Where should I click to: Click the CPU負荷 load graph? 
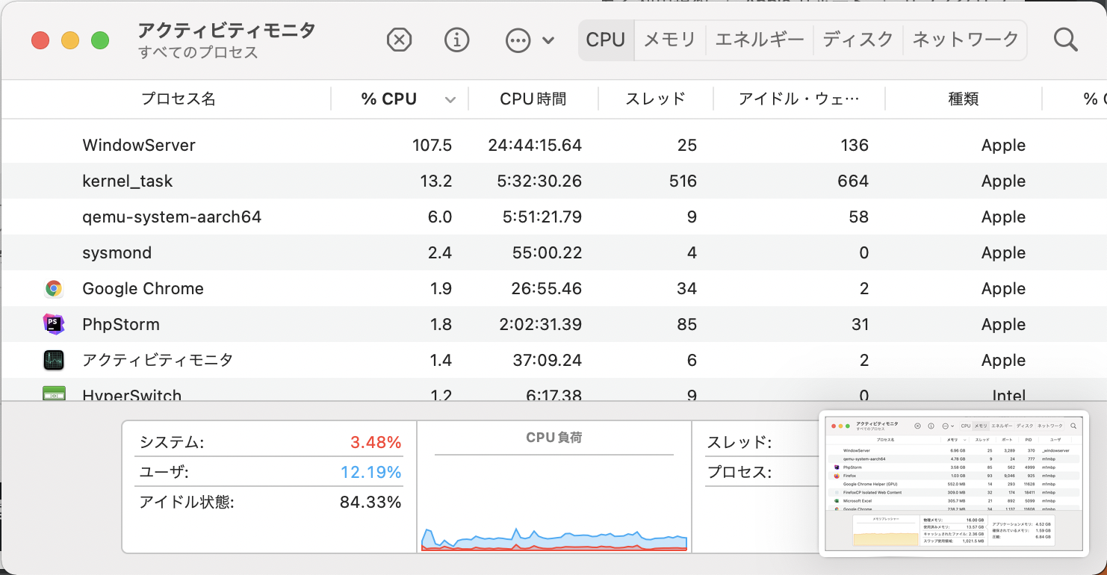click(554, 500)
